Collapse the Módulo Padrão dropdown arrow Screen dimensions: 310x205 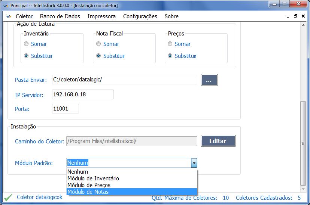(x=194, y=163)
